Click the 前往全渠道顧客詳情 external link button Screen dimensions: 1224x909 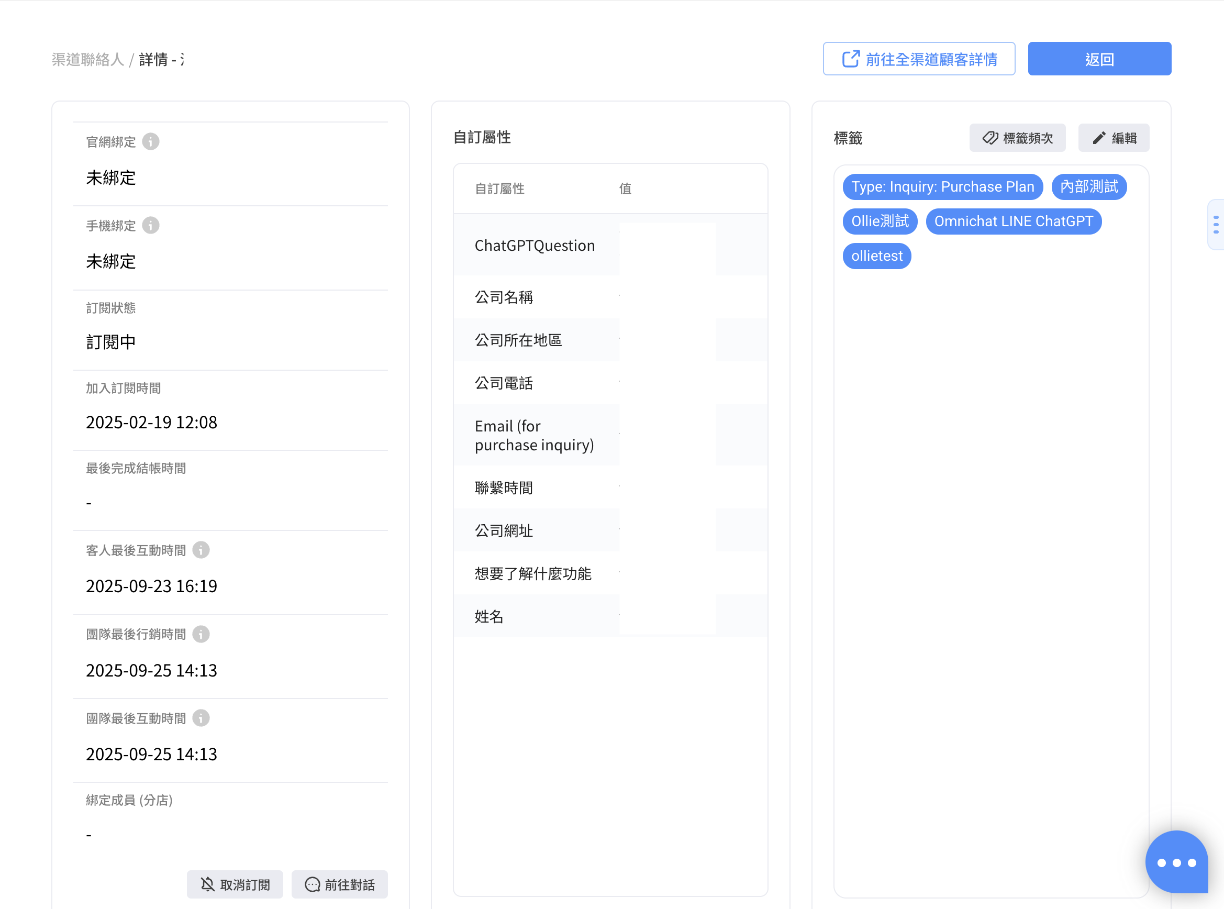pyautogui.click(x=919, y=59)
